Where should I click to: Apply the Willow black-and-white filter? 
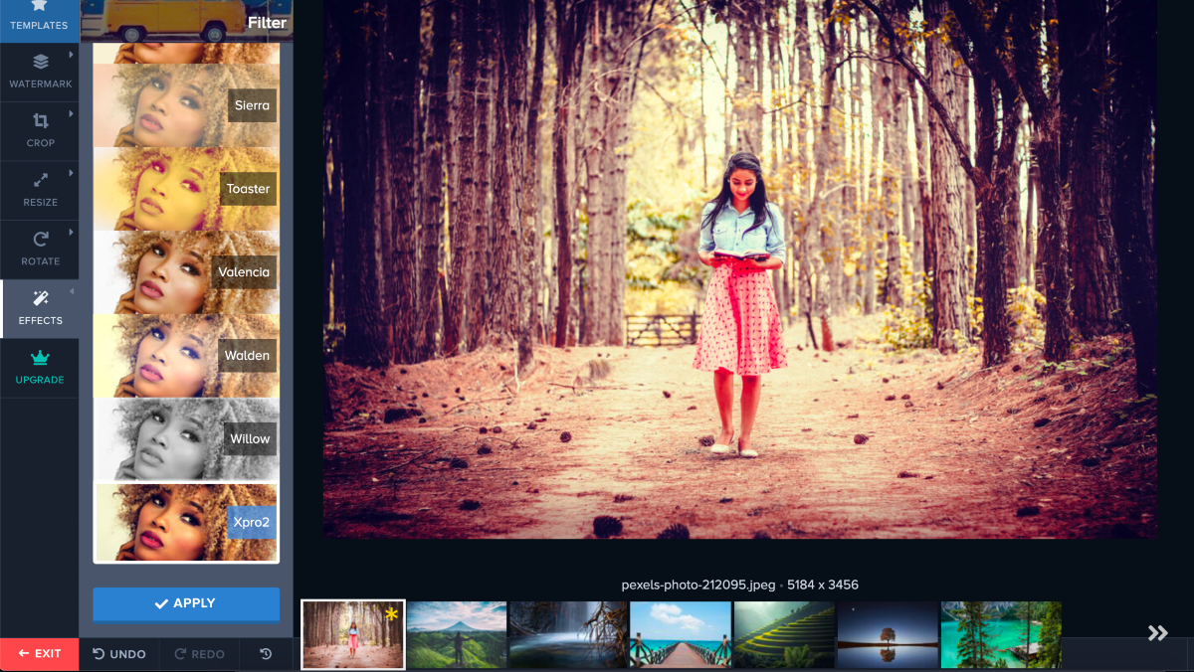(x=186, y=439)
